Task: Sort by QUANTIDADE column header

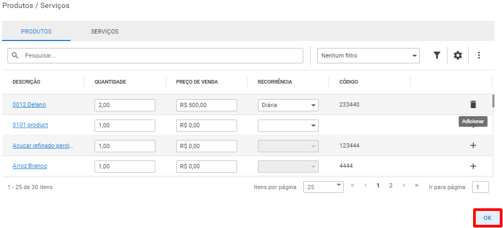Action: pyautogui.click(x=110, y=82)
